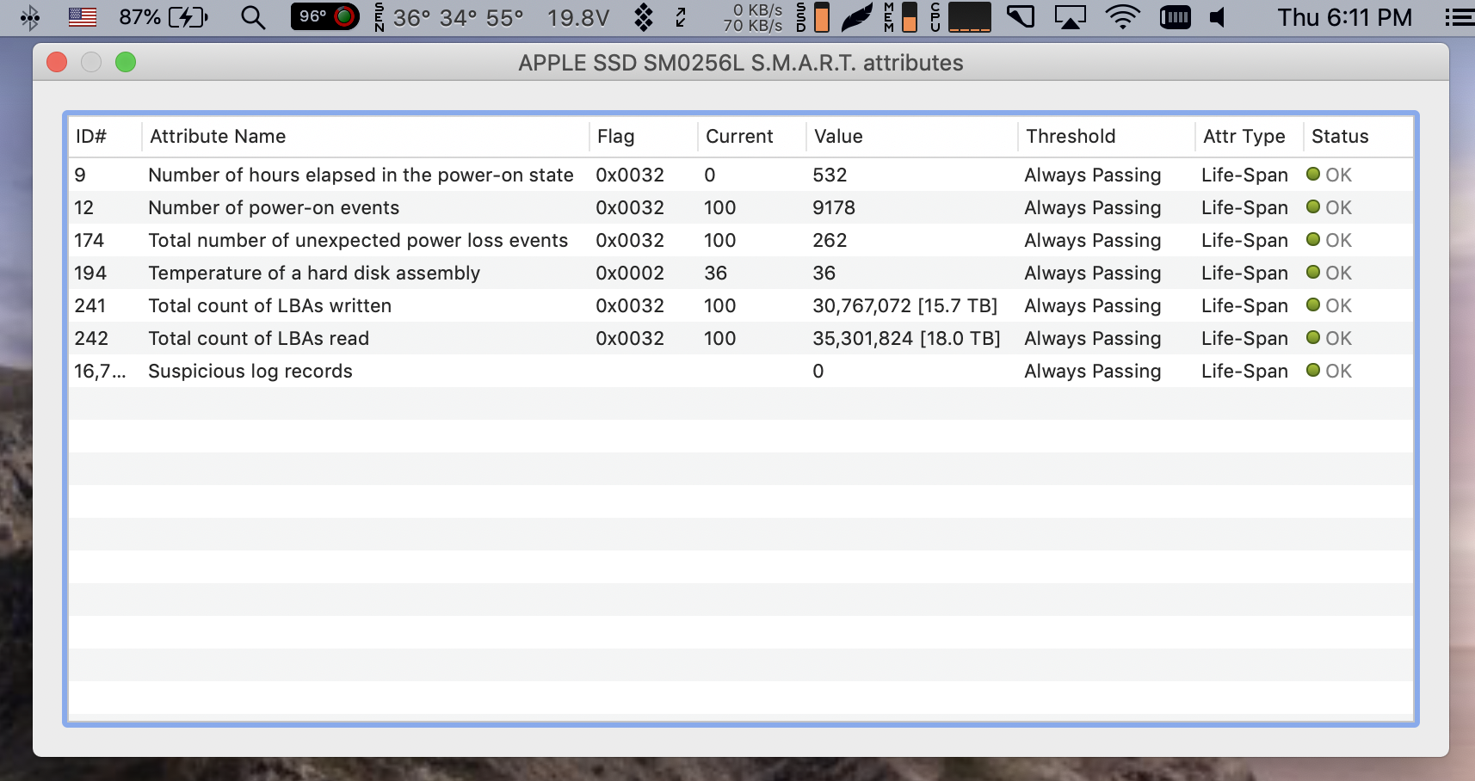
Task: Select unexpected power loss events row
Action: point(740,240)
